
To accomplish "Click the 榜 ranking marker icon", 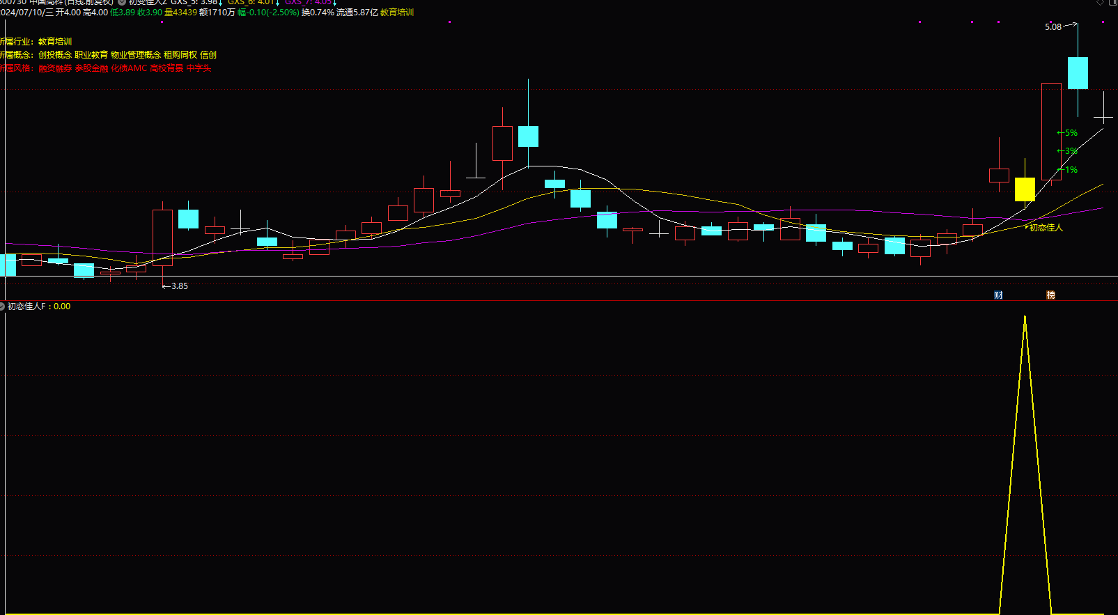I will [x=1050, y=295].
